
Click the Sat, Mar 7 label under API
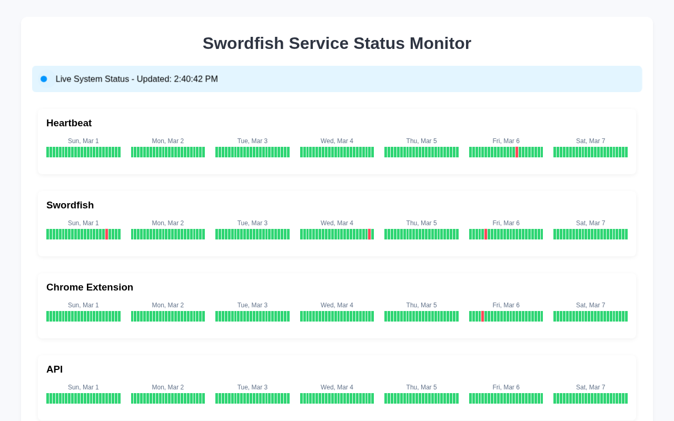[591, 387]
